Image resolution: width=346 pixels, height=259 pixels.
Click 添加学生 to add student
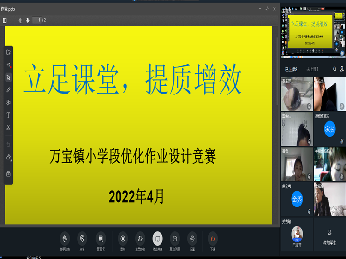[329, 235]
